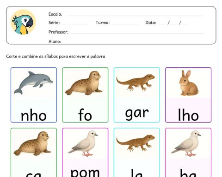
Task: Click the Professor name line
Action: click(x=137, y=33)
